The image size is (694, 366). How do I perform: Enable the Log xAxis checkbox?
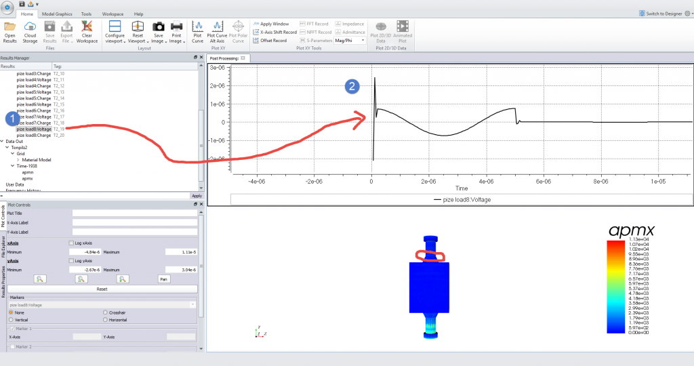coord(71,243)
